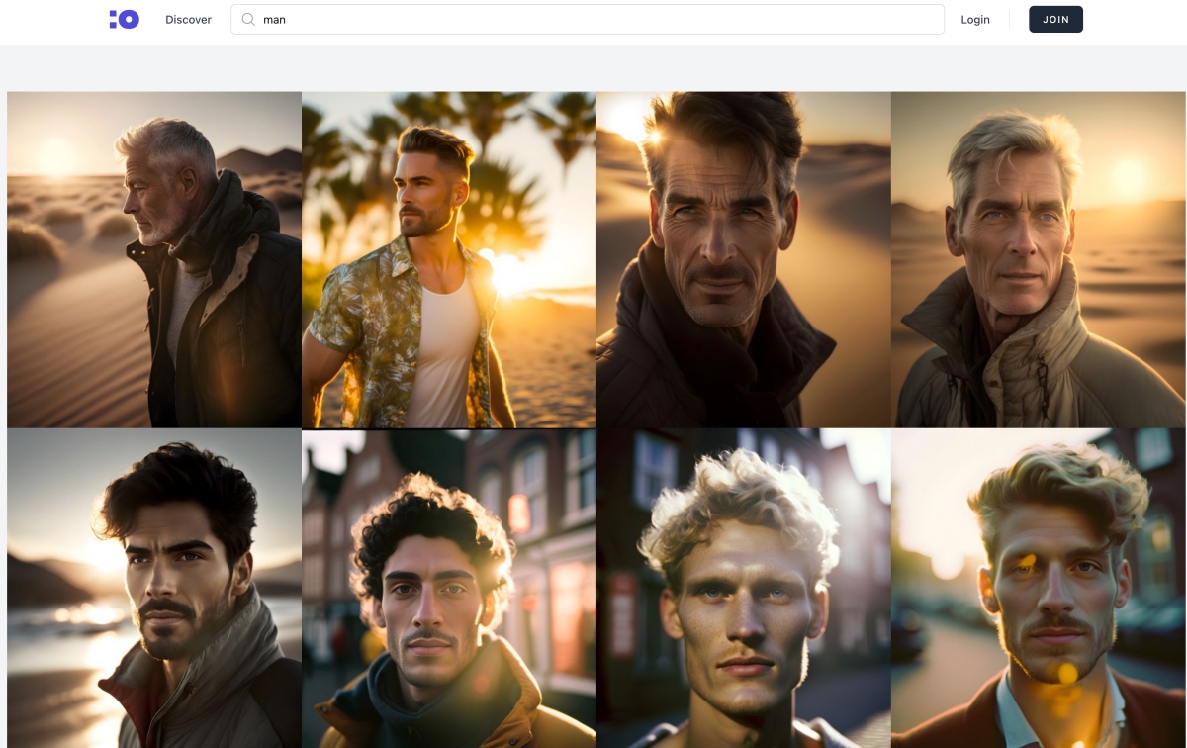1187x748 pixels.
Task: Click the magnifying glass search icon
Action: (248, 19)
